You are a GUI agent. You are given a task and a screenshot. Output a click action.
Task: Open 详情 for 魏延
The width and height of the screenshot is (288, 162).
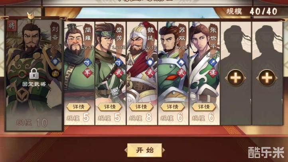(141, 107)
